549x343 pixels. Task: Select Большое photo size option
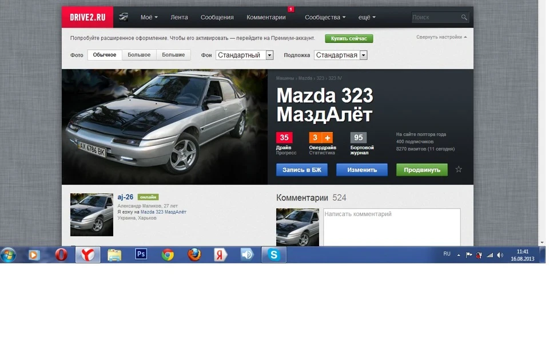pos(139,55)
